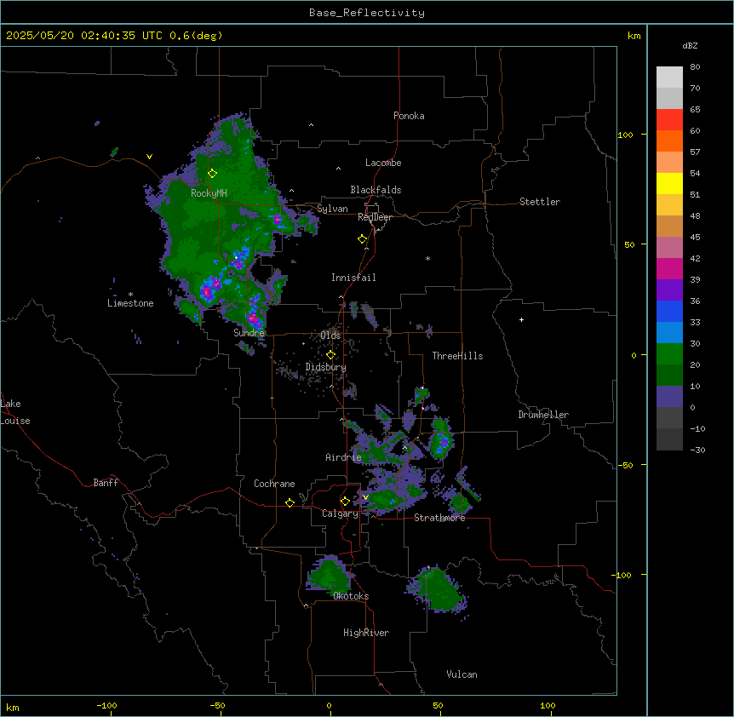Image resolution: width=734 pixels, height=717 pixels.
Task: Select the Innisfail label
Action: [353, 278]
